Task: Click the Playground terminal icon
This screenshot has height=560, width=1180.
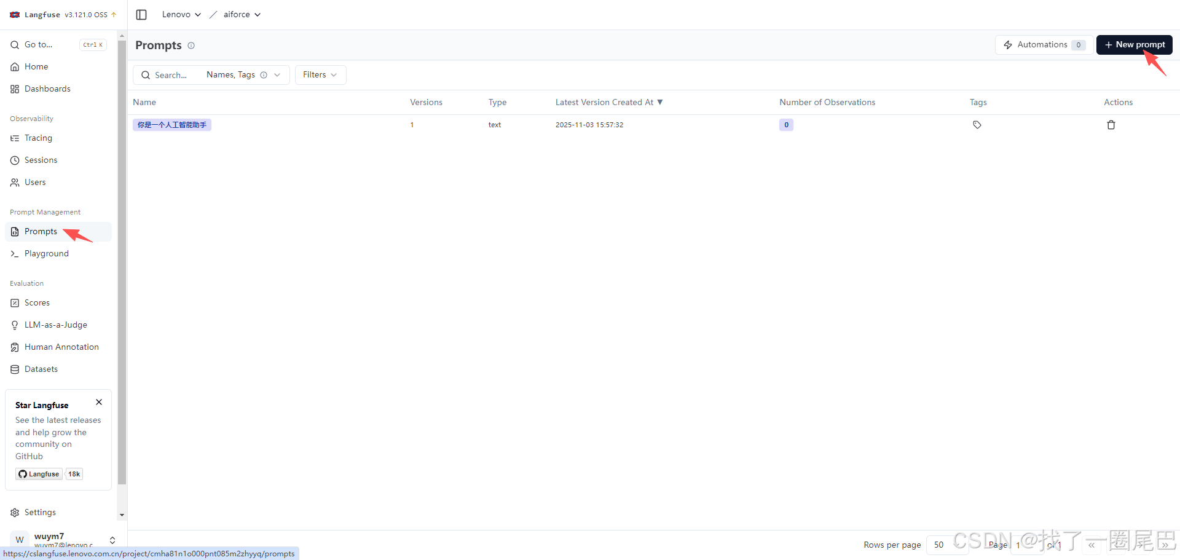Action: pos(15,254)
